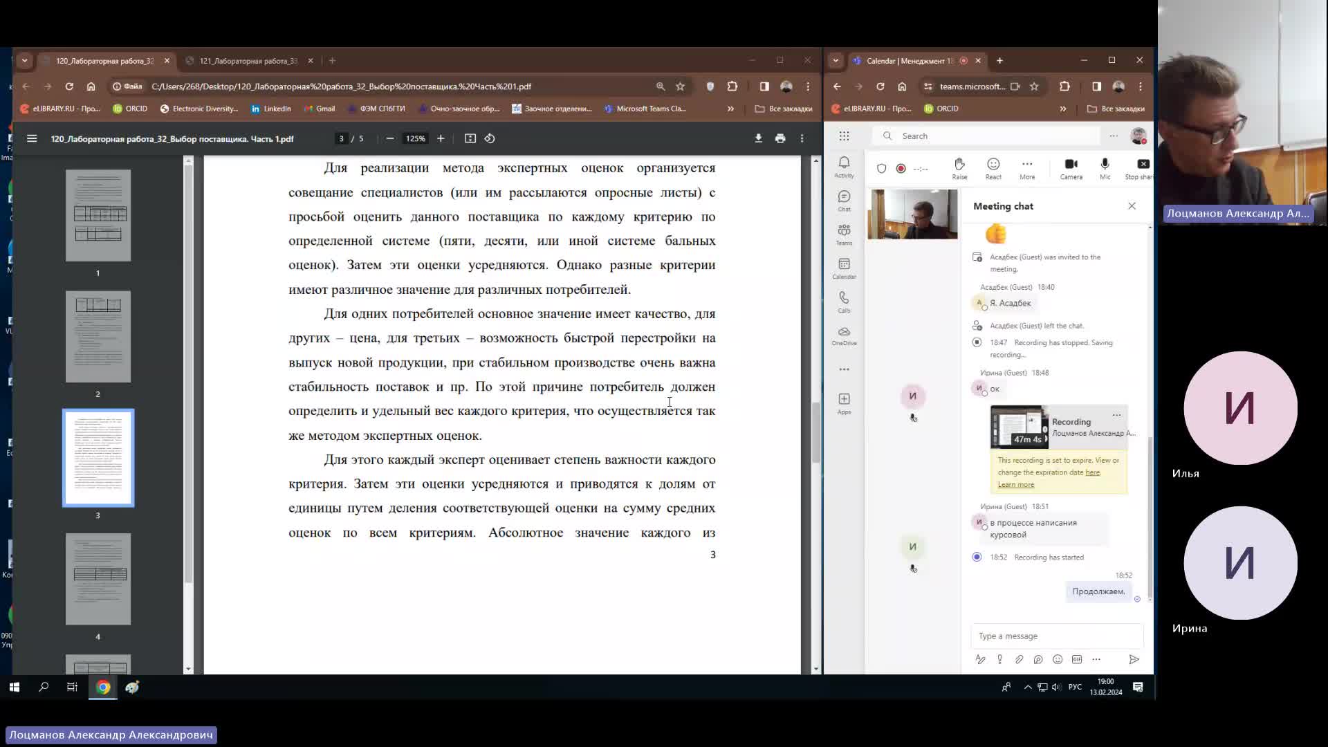
Task: Switch to 121_Лабораторная работа_33 tab
Action: click(249, 61)
